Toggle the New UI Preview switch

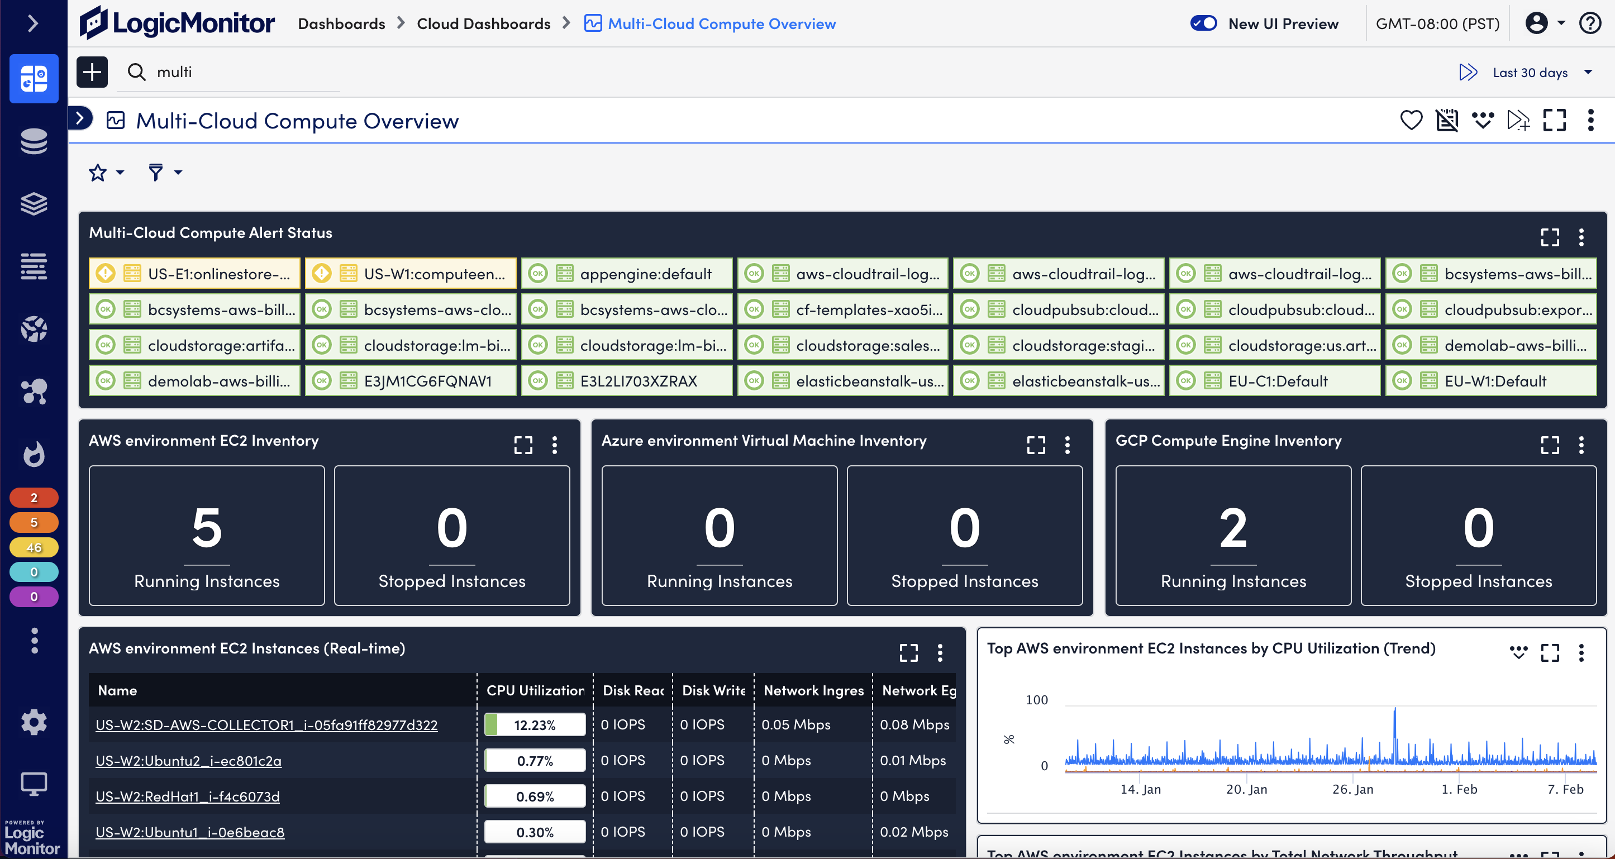tap(1203, 23)
